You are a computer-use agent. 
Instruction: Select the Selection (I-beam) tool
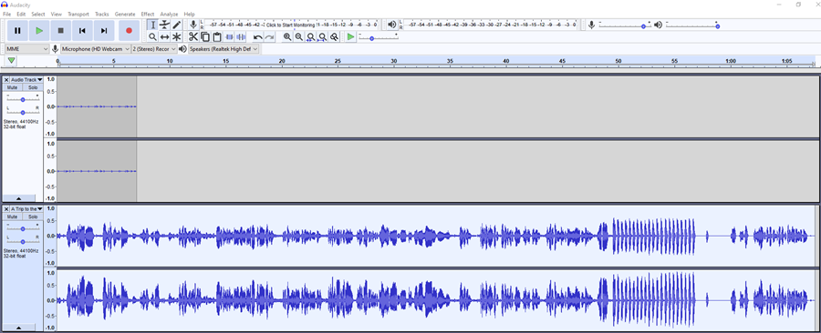(152, 25)
